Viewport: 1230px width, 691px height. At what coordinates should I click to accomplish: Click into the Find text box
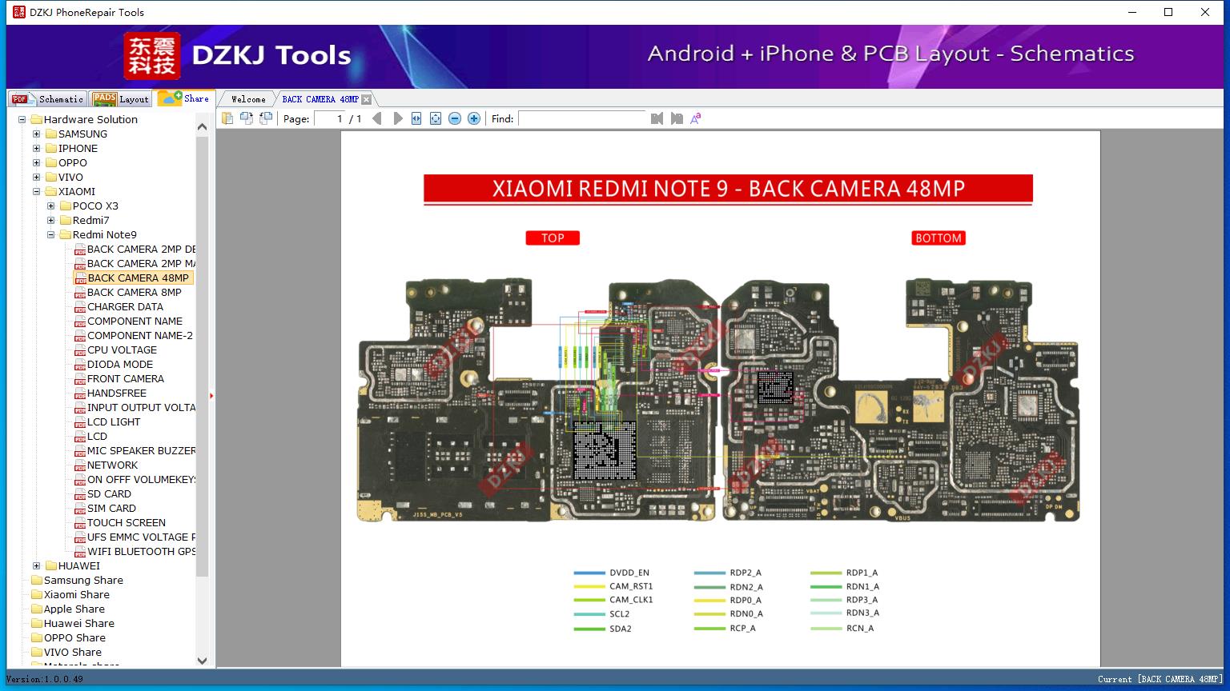tap(582, 118)
